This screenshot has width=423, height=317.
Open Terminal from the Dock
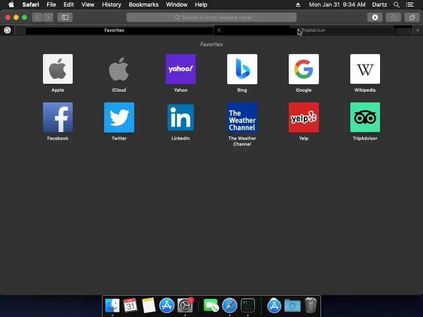248,305
